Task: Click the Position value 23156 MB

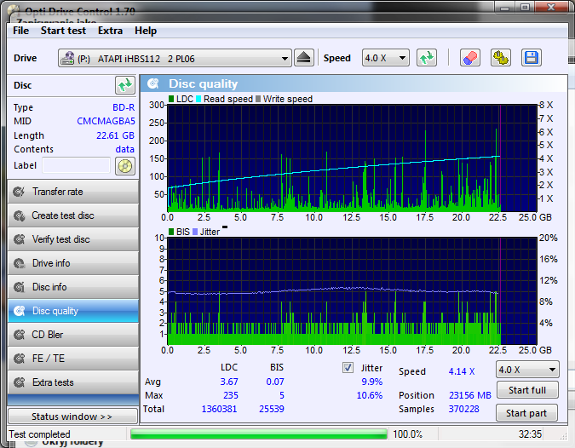Action: (x=469, y=395)
